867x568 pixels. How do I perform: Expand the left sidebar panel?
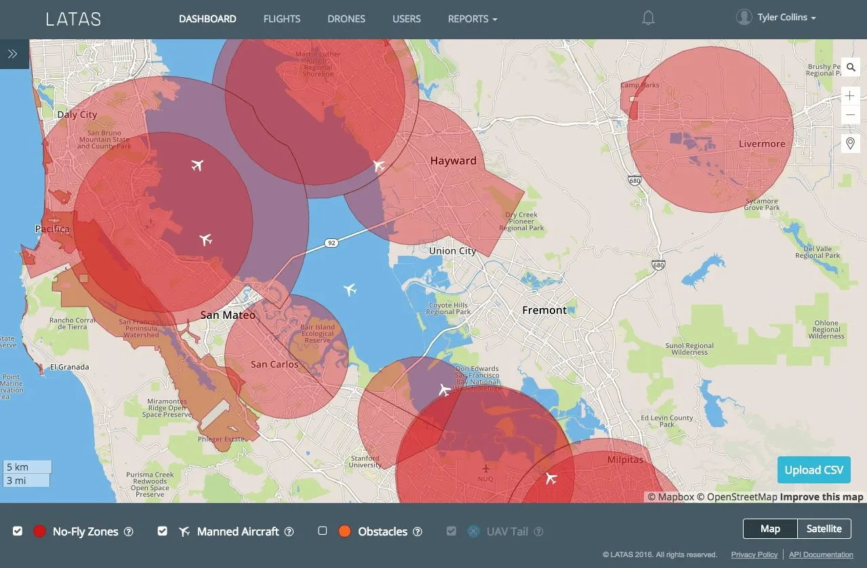click(13, 54)
